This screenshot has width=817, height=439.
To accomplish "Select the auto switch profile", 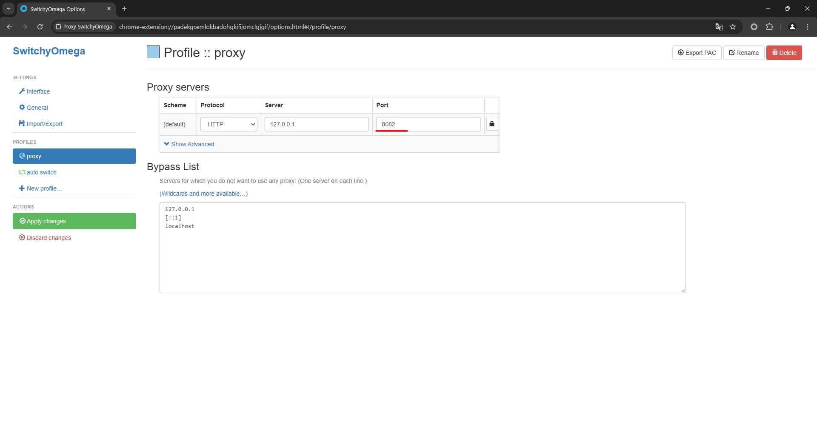I will click(37, 172).
